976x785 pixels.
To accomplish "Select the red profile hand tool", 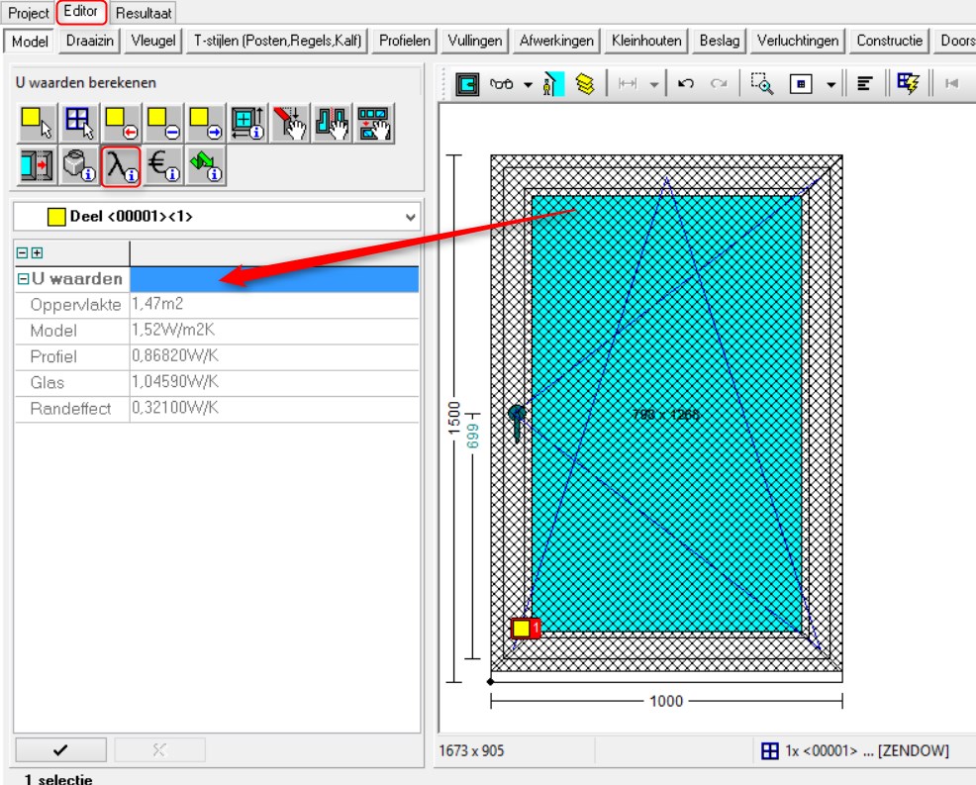I will click(290, 124).
